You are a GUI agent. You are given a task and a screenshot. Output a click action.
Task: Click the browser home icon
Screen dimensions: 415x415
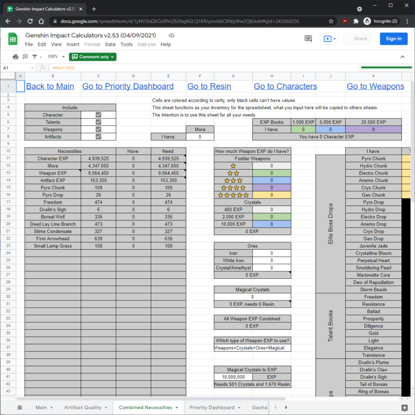tap(41, 21)
